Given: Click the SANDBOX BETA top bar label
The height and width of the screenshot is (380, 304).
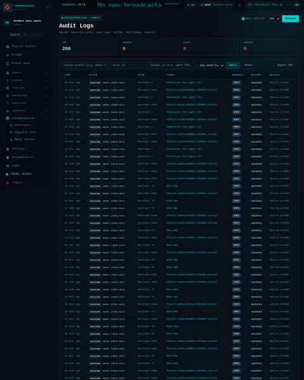Looking at the screenshot, I should (x=73, y=5).
